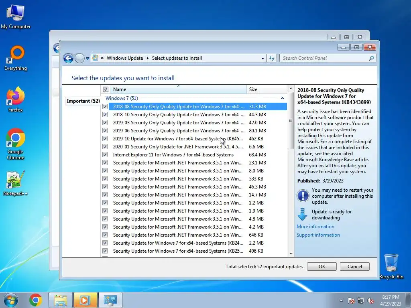
Task: Expand breadcrumb chevrons before Windows Update
Action: (102, 58)
